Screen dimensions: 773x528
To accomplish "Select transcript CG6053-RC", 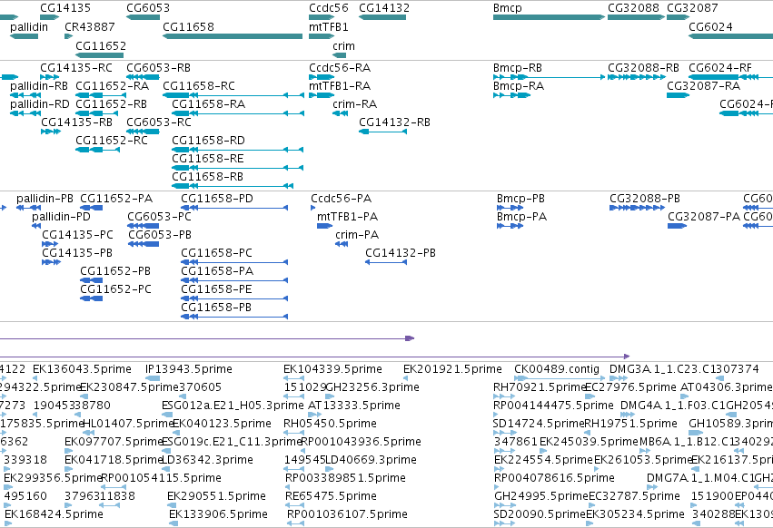I will click(x=143, y=132).
